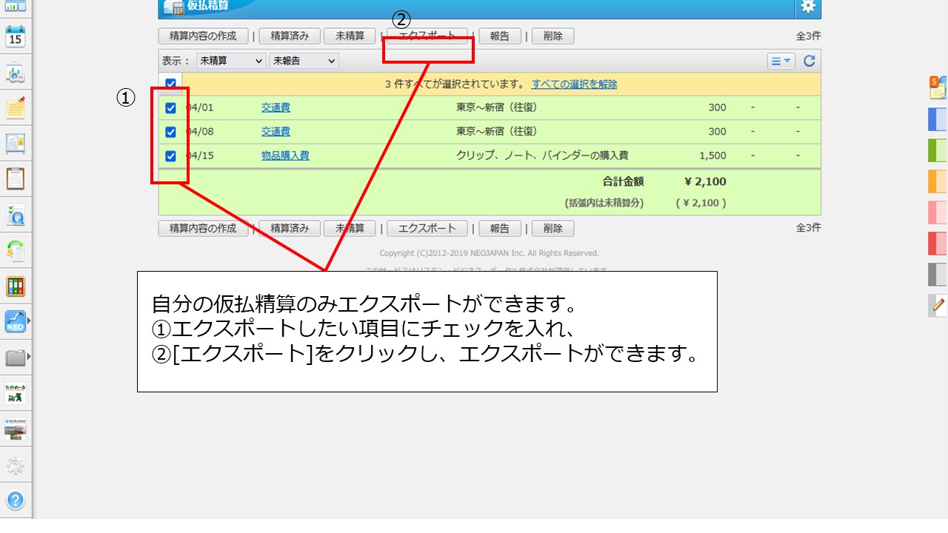
Task: Open the 未精算 display filter dropdown
Action: coord(231,61)
